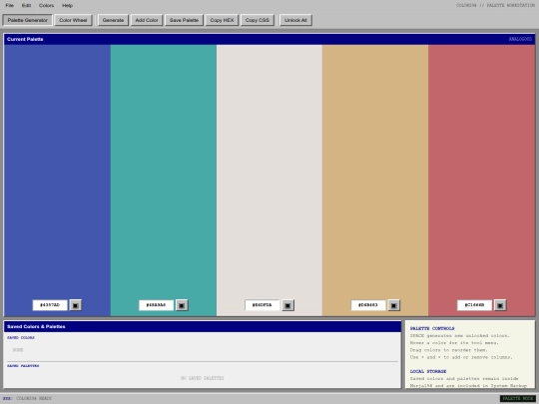
Task: Toggle the lock icon on the teal column
Action: 182,305
